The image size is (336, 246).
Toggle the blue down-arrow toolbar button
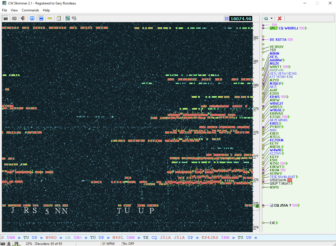click(32, 18)
